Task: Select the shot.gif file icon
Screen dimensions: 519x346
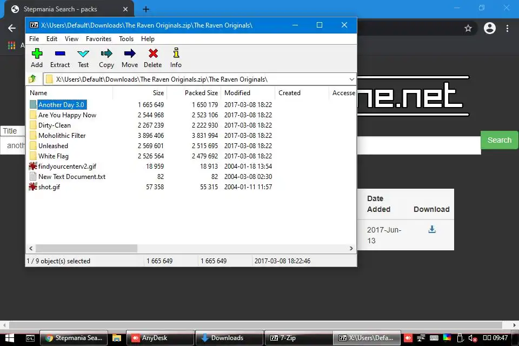Action: (x=33, y=187)
